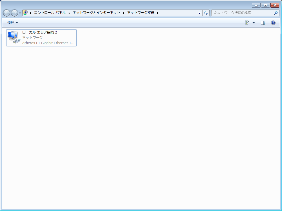
Task: Navigate to ネットワークとインターネット breadcrumb
Action: (96, 13)
